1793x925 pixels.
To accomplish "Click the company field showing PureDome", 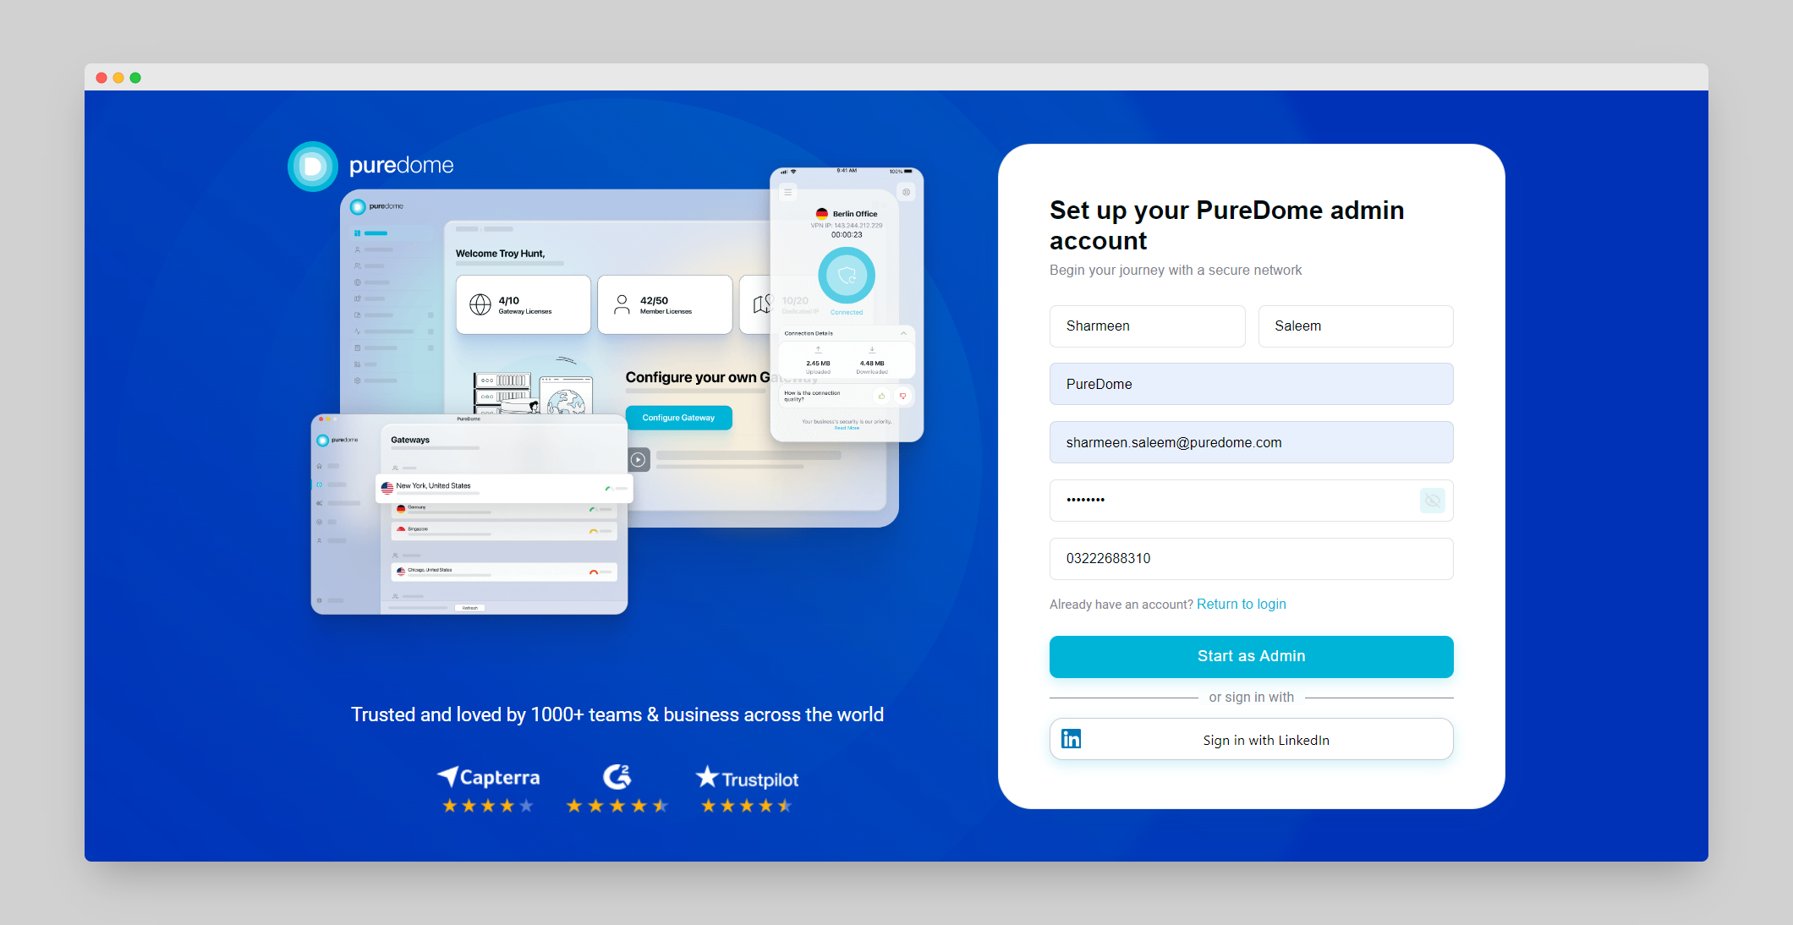I will click(x=1251, y=384).
